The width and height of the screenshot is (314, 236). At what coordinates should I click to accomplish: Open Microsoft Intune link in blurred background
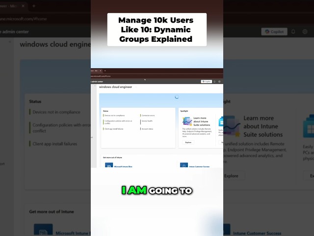pos(73,233)
